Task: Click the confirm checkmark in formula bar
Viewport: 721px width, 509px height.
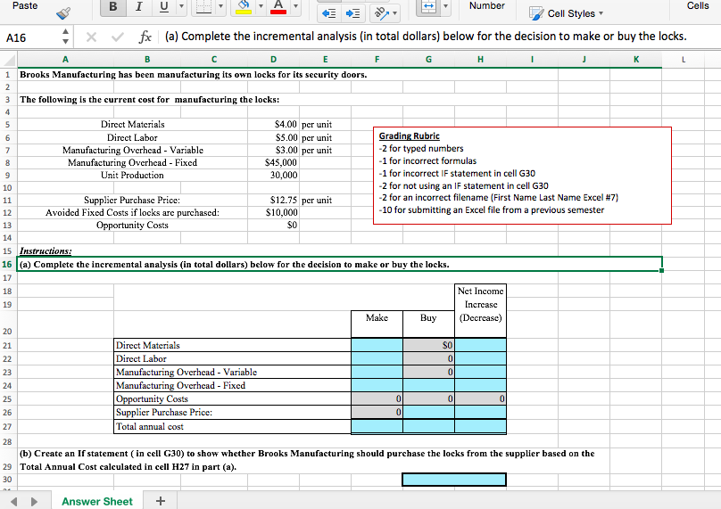Action: (x=118, y=37)
